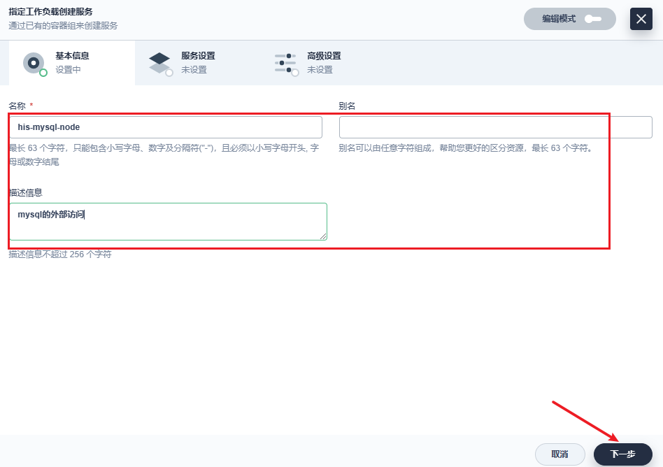Switch to the 服务设置 step
Viewport: 663px width, 467px height.
197,56
